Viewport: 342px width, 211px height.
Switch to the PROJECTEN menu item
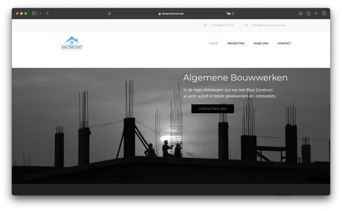[236, 43]
